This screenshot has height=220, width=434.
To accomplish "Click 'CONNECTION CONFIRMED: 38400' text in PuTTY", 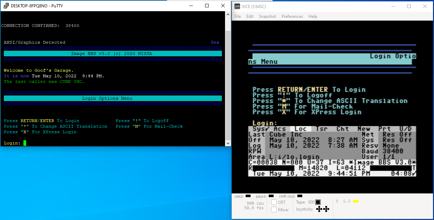I will coord(40,26).
